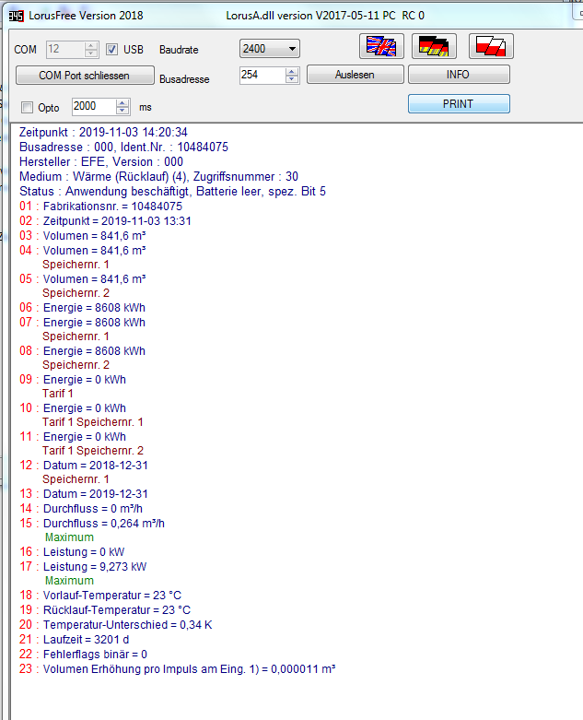Select the Status Anwendung beschäftigt line

172,192
